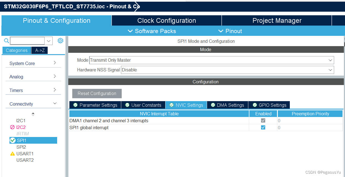Select SPI1 in the peripheral list
345x177 pixels.
[x=33, y=140]
